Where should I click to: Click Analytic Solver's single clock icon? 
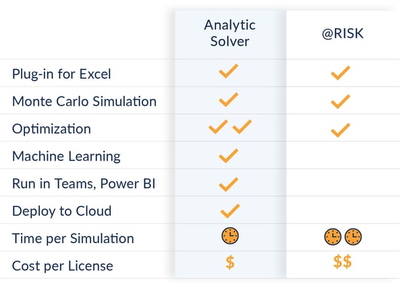[x=230, y=236]
